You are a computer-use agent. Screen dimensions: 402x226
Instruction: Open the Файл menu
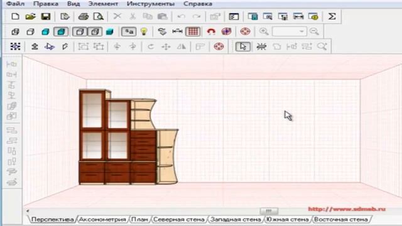point(15,4)
